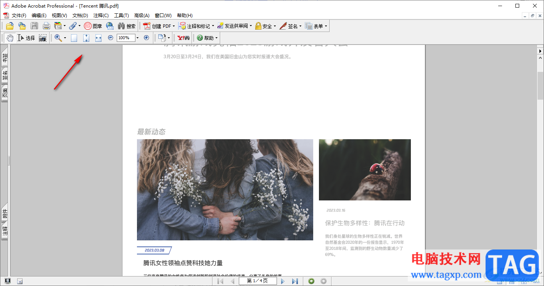This screenshot has height=286, width=544.
Task: Select the Snapshot camera tool
Action: 42,38
